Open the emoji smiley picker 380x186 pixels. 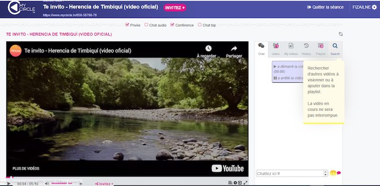click(333, 173)
